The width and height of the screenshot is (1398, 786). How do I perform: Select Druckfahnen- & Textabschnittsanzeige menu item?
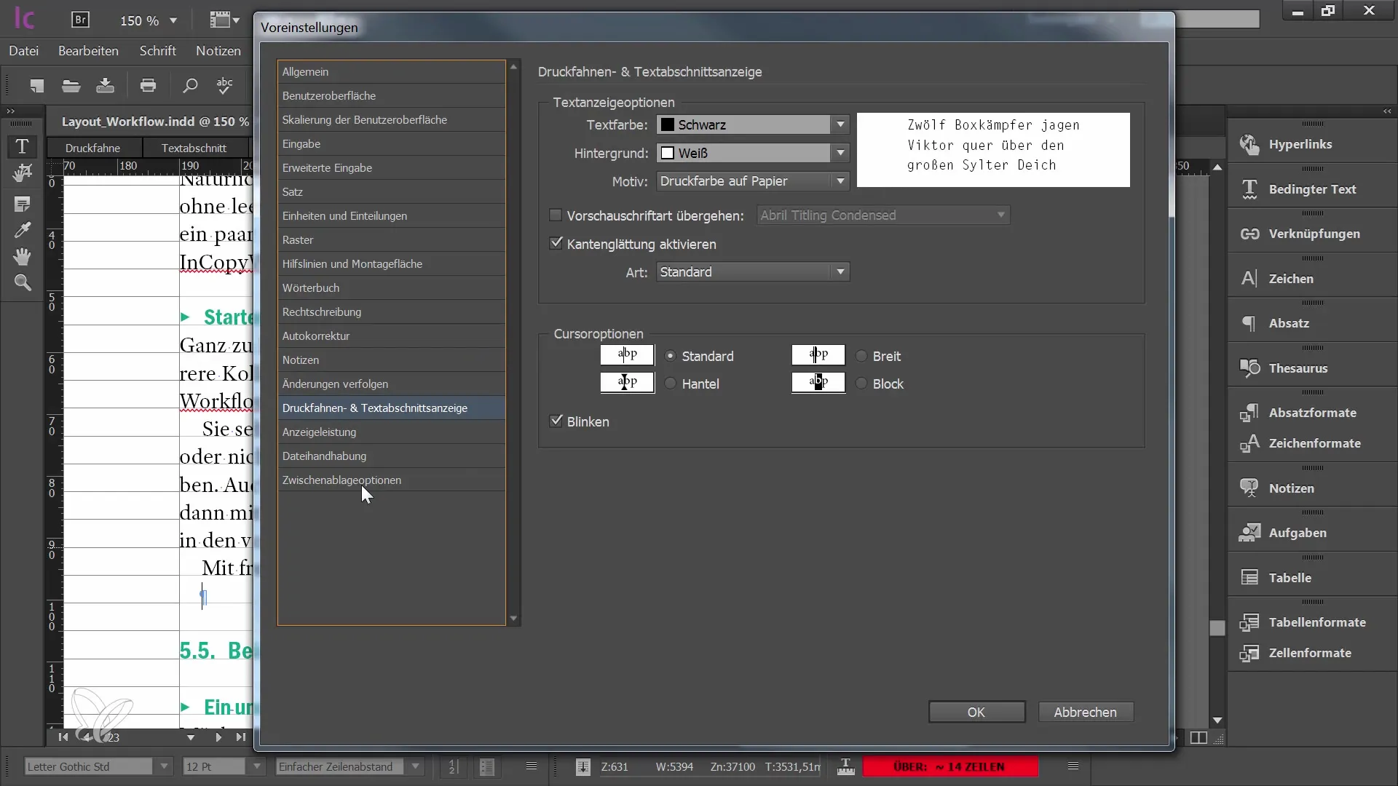click(x=374, y=407)
